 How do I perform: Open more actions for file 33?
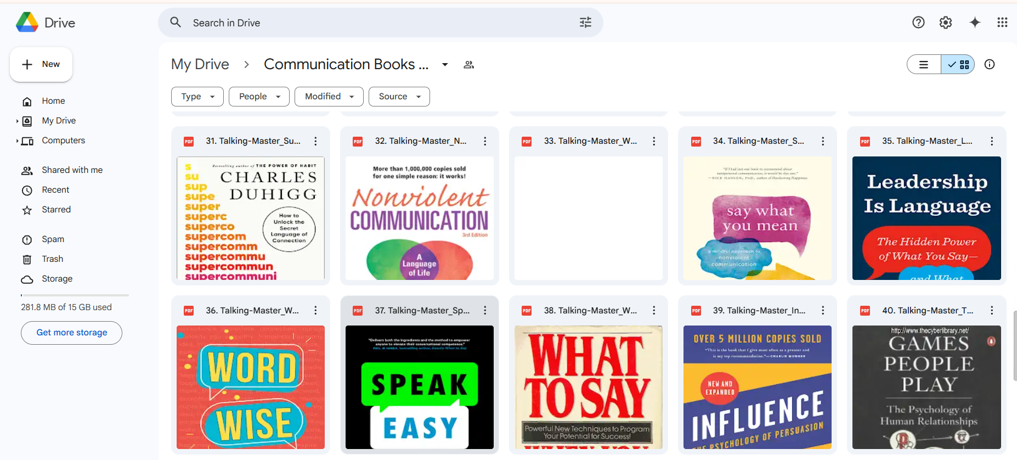coord(654,141)
